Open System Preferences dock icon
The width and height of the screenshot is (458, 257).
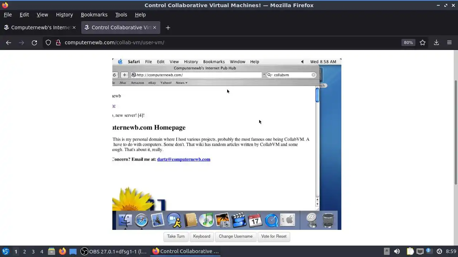tap(288, 220)
